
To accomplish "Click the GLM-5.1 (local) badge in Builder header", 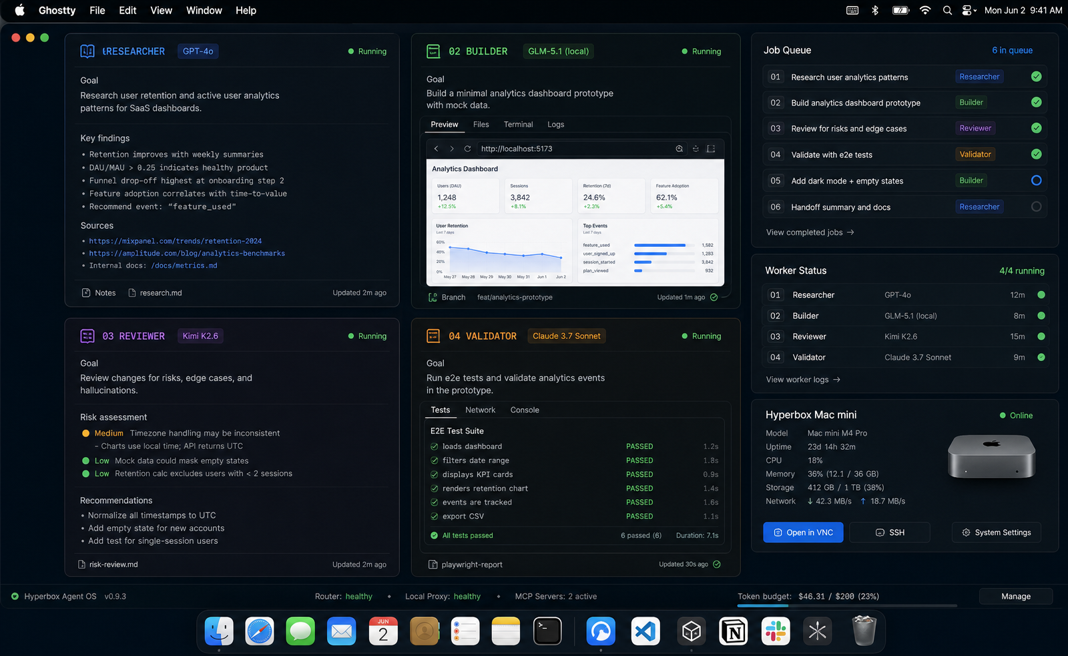I will coord(559,51).
